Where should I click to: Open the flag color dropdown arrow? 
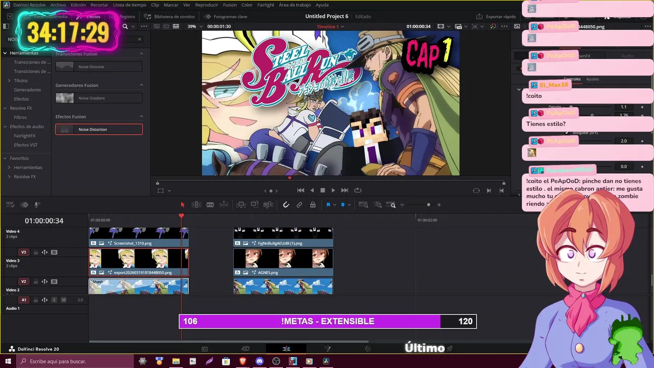tap(335, 205)
